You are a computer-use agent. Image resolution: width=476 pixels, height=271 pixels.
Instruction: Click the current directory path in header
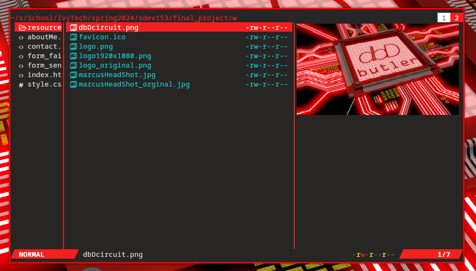(123, 18)
